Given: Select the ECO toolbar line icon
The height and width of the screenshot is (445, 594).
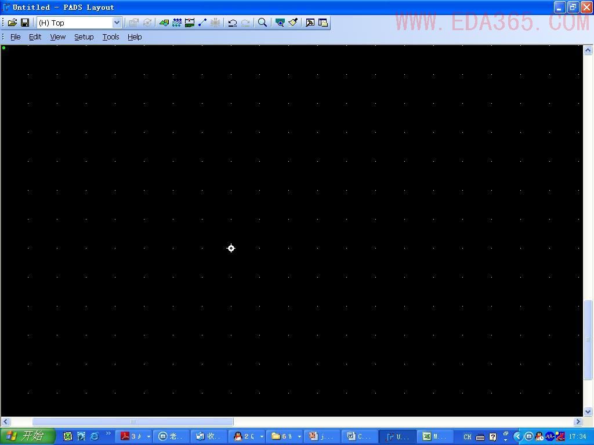Looking at the screenshot, I should click(x=202, y=23).
